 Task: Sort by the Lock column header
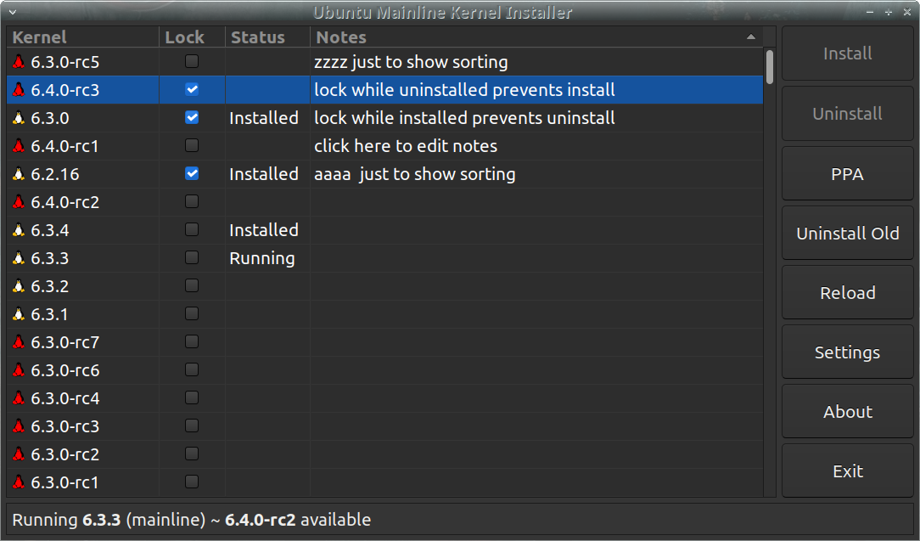(192, 37)
